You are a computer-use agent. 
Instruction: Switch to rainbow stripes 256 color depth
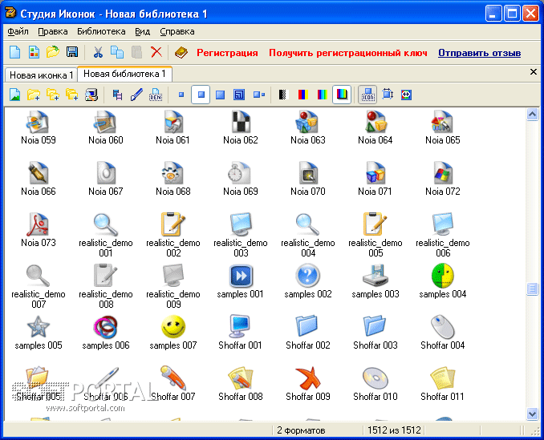(x=322, y=95)
